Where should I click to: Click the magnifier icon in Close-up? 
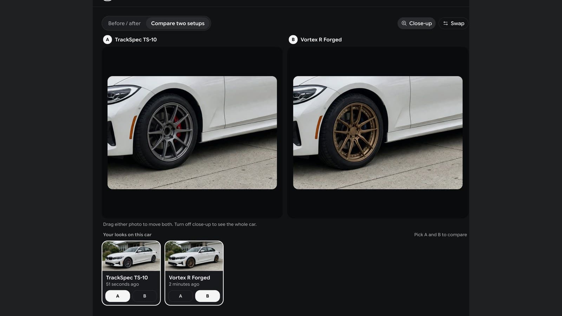[x=404, y=23]
